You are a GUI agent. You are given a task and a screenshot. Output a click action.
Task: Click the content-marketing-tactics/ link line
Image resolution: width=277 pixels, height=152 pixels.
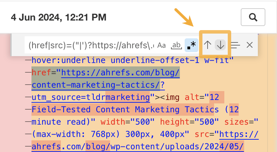point(96,85)
